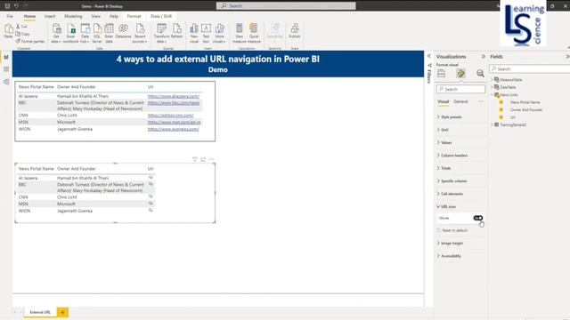570x320 pixels.
Task: Select the Format visual paintbrush icon
Action: (x=461, y=73)
